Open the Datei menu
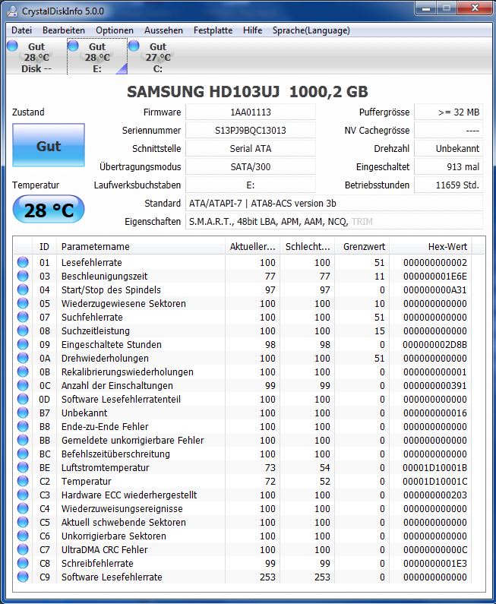Image resolution: width=496 pixels, height=604 pixels. [x=21, y=30]
